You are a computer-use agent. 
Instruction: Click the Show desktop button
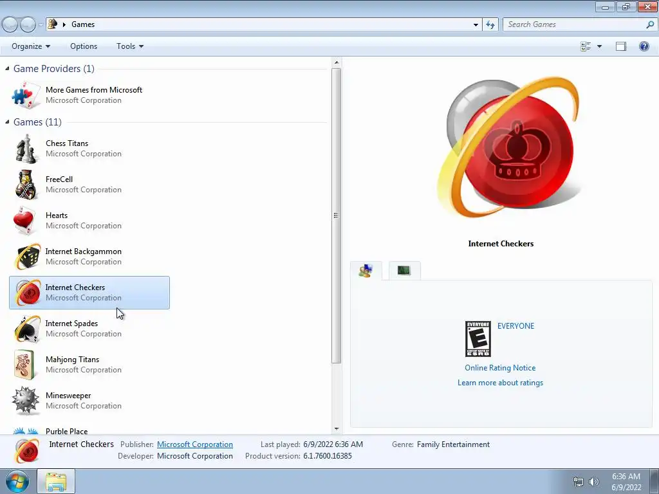654,481
